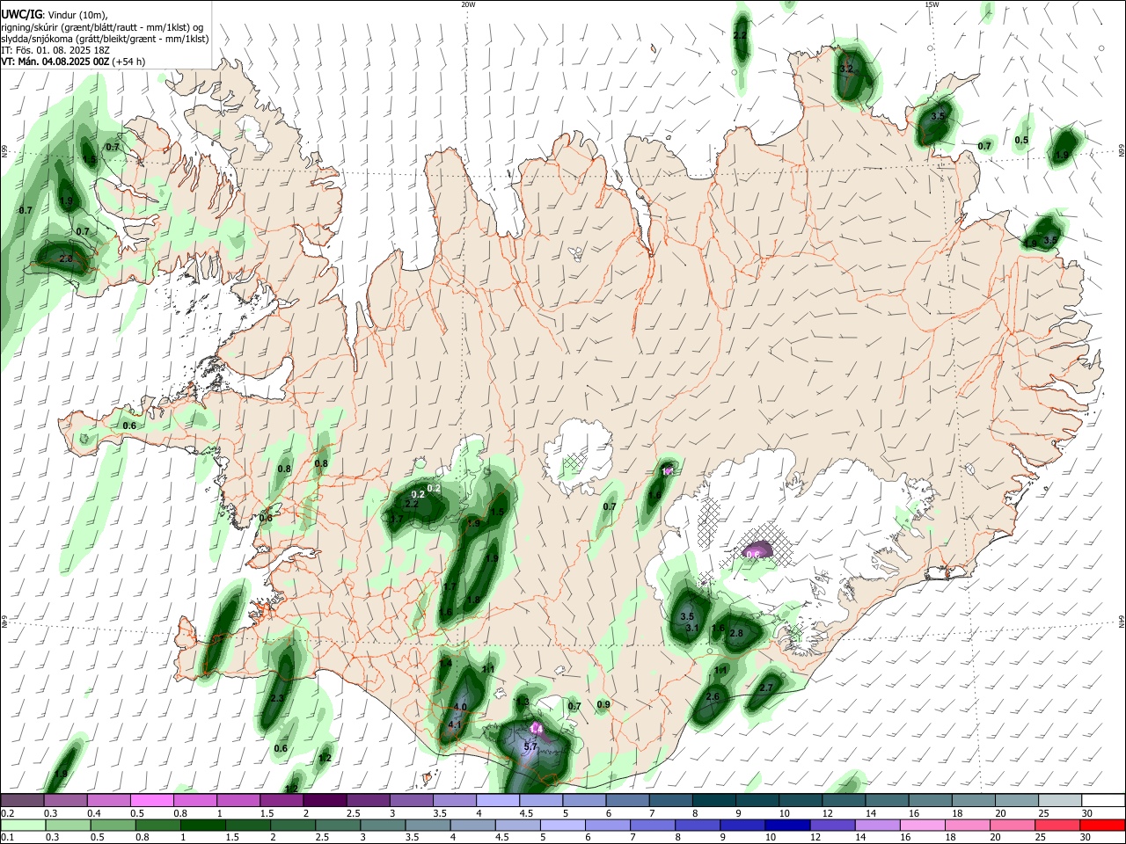Click the crimson swatch between 25 and 30 in the bottom row
1126x844 pixels.
coord(1057,826)
